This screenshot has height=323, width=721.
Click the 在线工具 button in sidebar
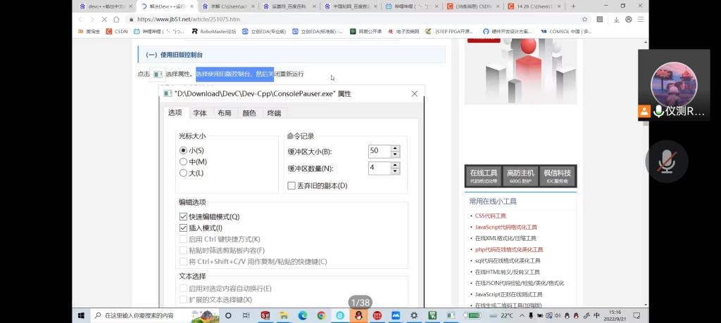click(x=484, y=176)
